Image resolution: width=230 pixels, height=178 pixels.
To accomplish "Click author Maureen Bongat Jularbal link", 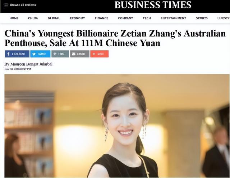I will point(31,64).
